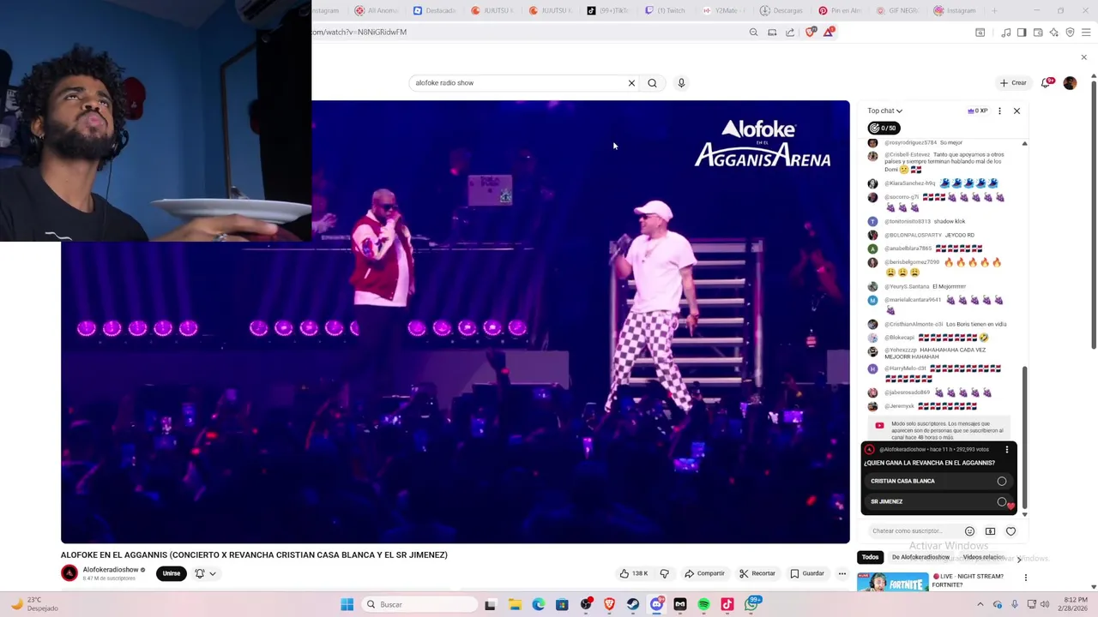The width and height of the screenshot is (1098, 617).
Task: Open Brave Shields lion icon
Action: click(811, 33)
